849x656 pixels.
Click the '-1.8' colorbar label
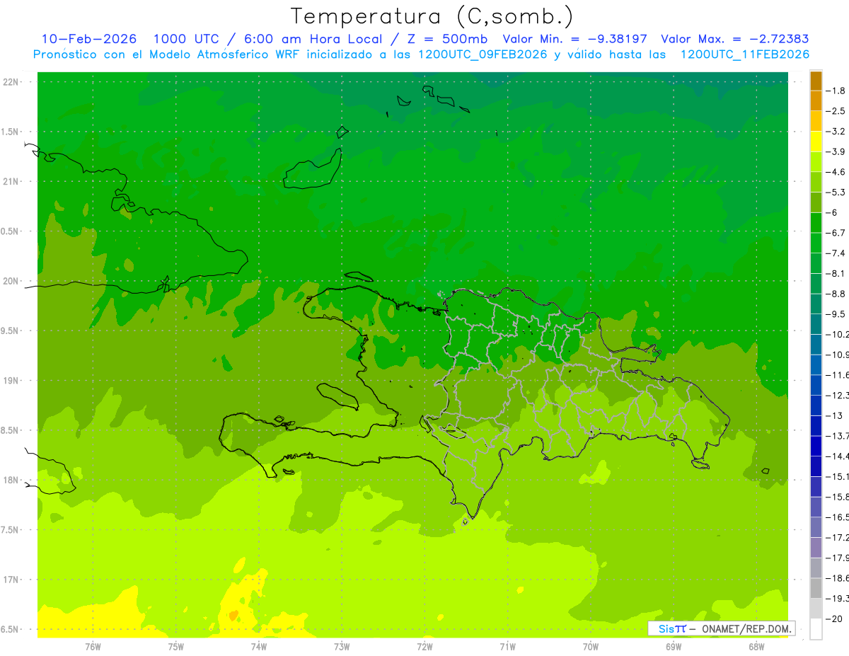coord(836,91)
